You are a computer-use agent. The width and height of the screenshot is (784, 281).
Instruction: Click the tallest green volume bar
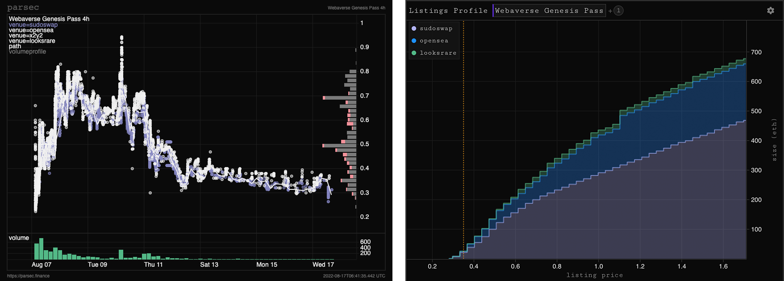[42, 249]
